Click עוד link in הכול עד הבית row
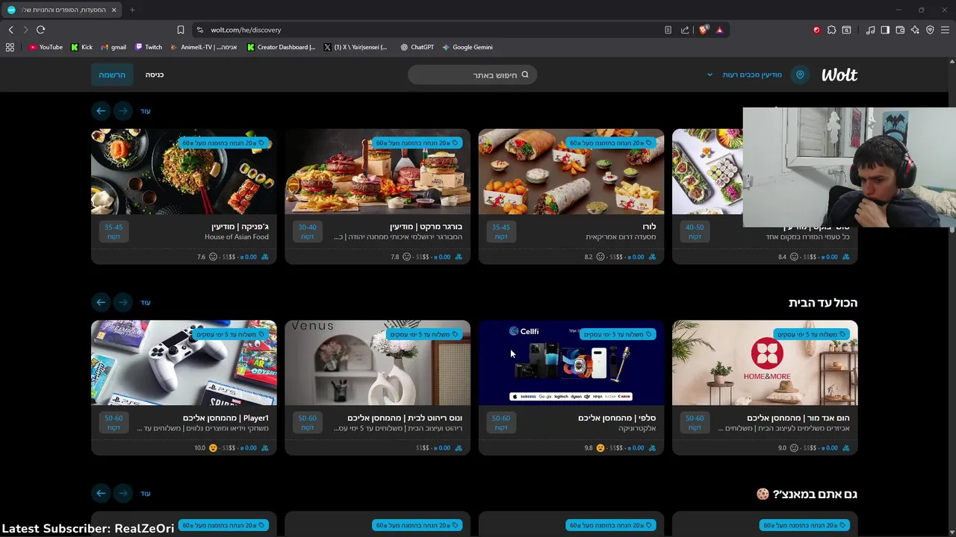Image resolution: width=956 pixels, height=537 pixels. [146, 303]
